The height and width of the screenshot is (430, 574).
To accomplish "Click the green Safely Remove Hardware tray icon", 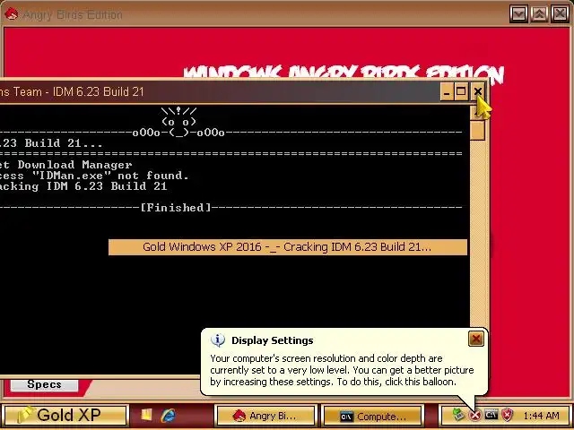I will pyautogui.click(x=458, y=415).
